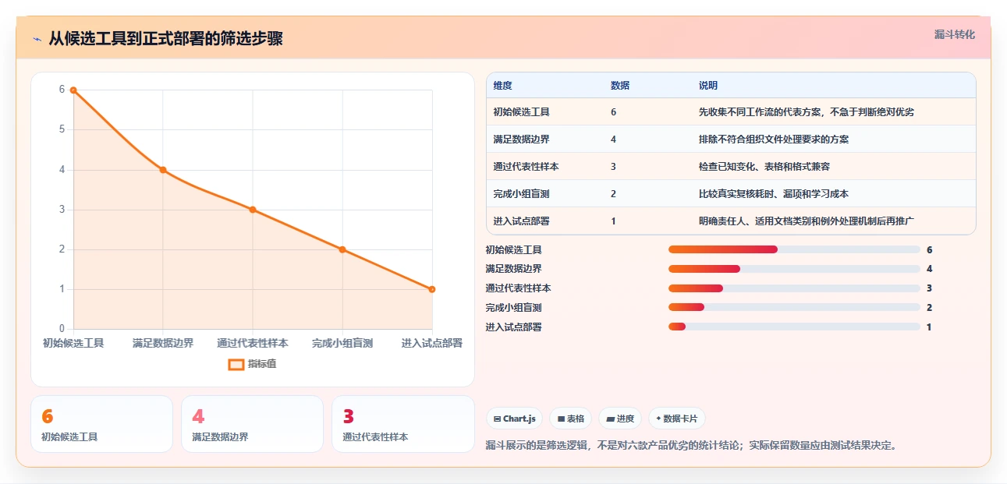Click the Chart.js tag icon
Viewport: 1007px width, 484px height.
point(497,419)
